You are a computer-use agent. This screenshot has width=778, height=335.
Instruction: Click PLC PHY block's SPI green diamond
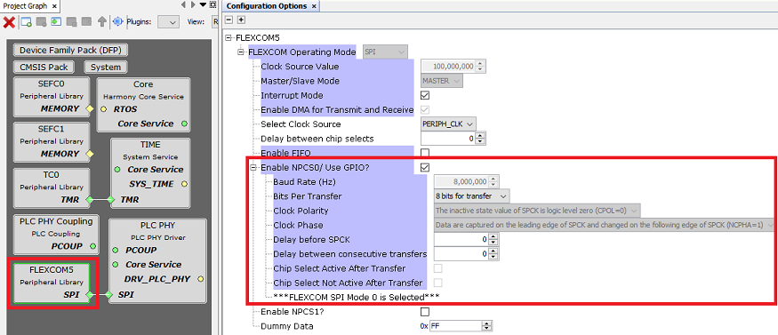[x=108, y=295]
